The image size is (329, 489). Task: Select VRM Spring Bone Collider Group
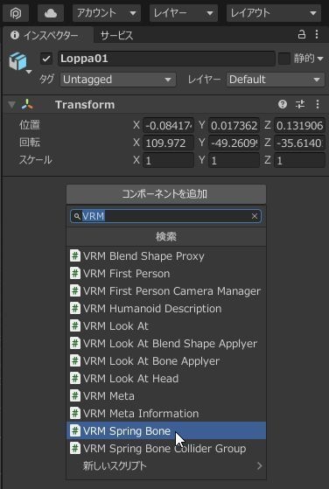[166, 448]
